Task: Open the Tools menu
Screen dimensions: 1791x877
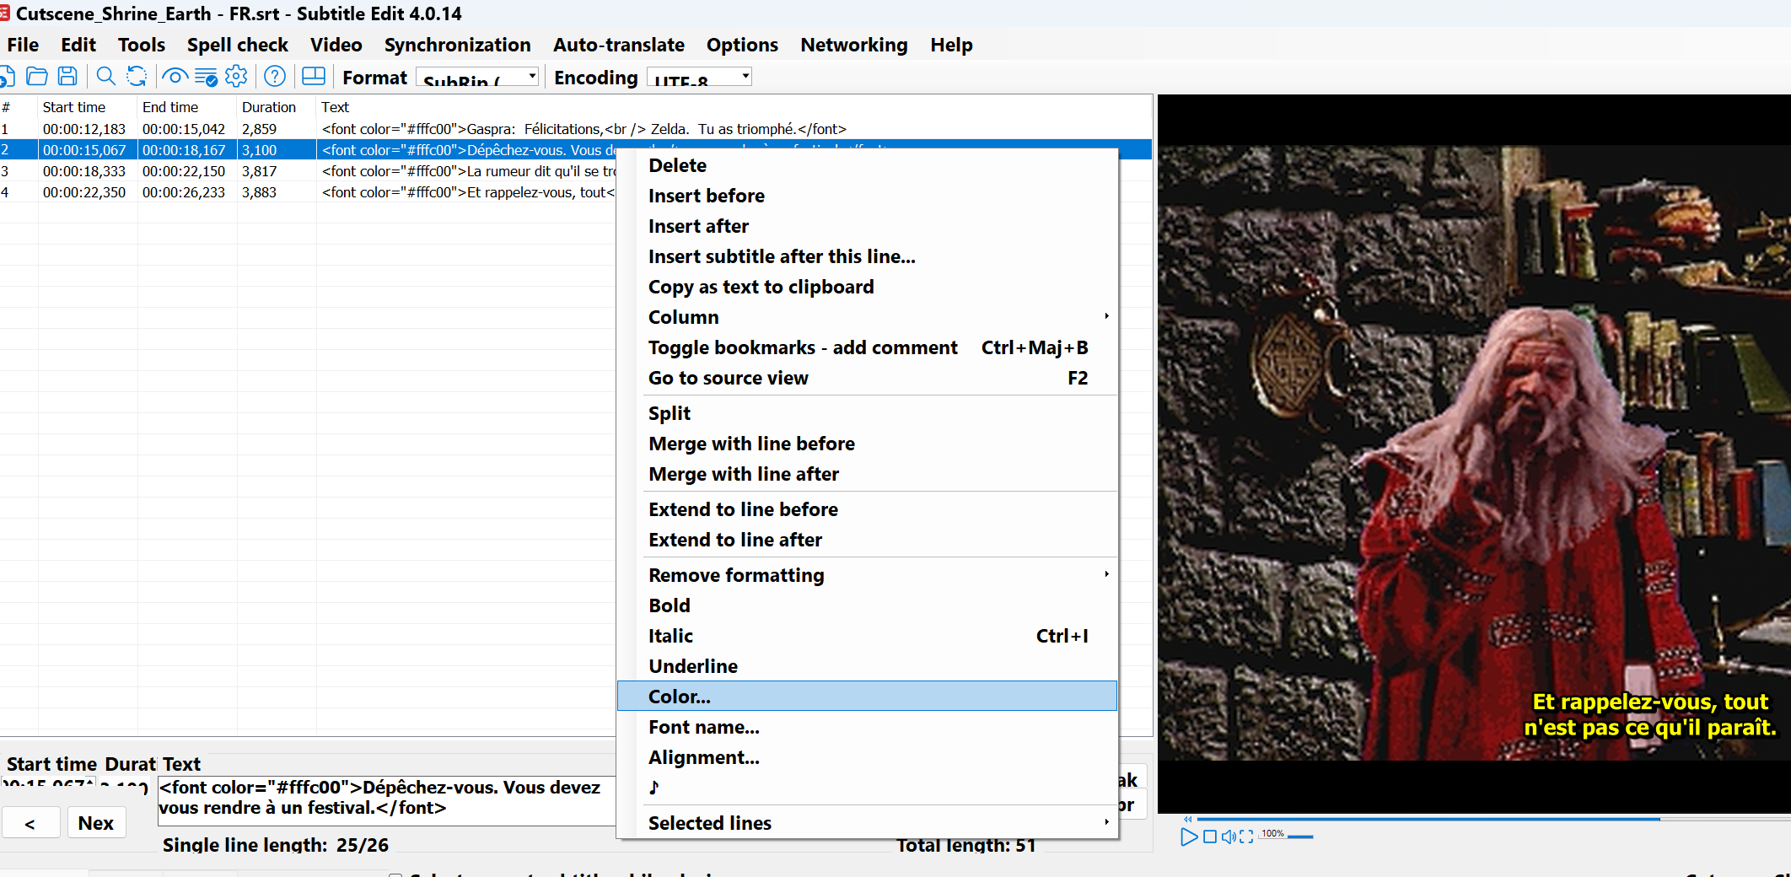Action: [142, 45]
